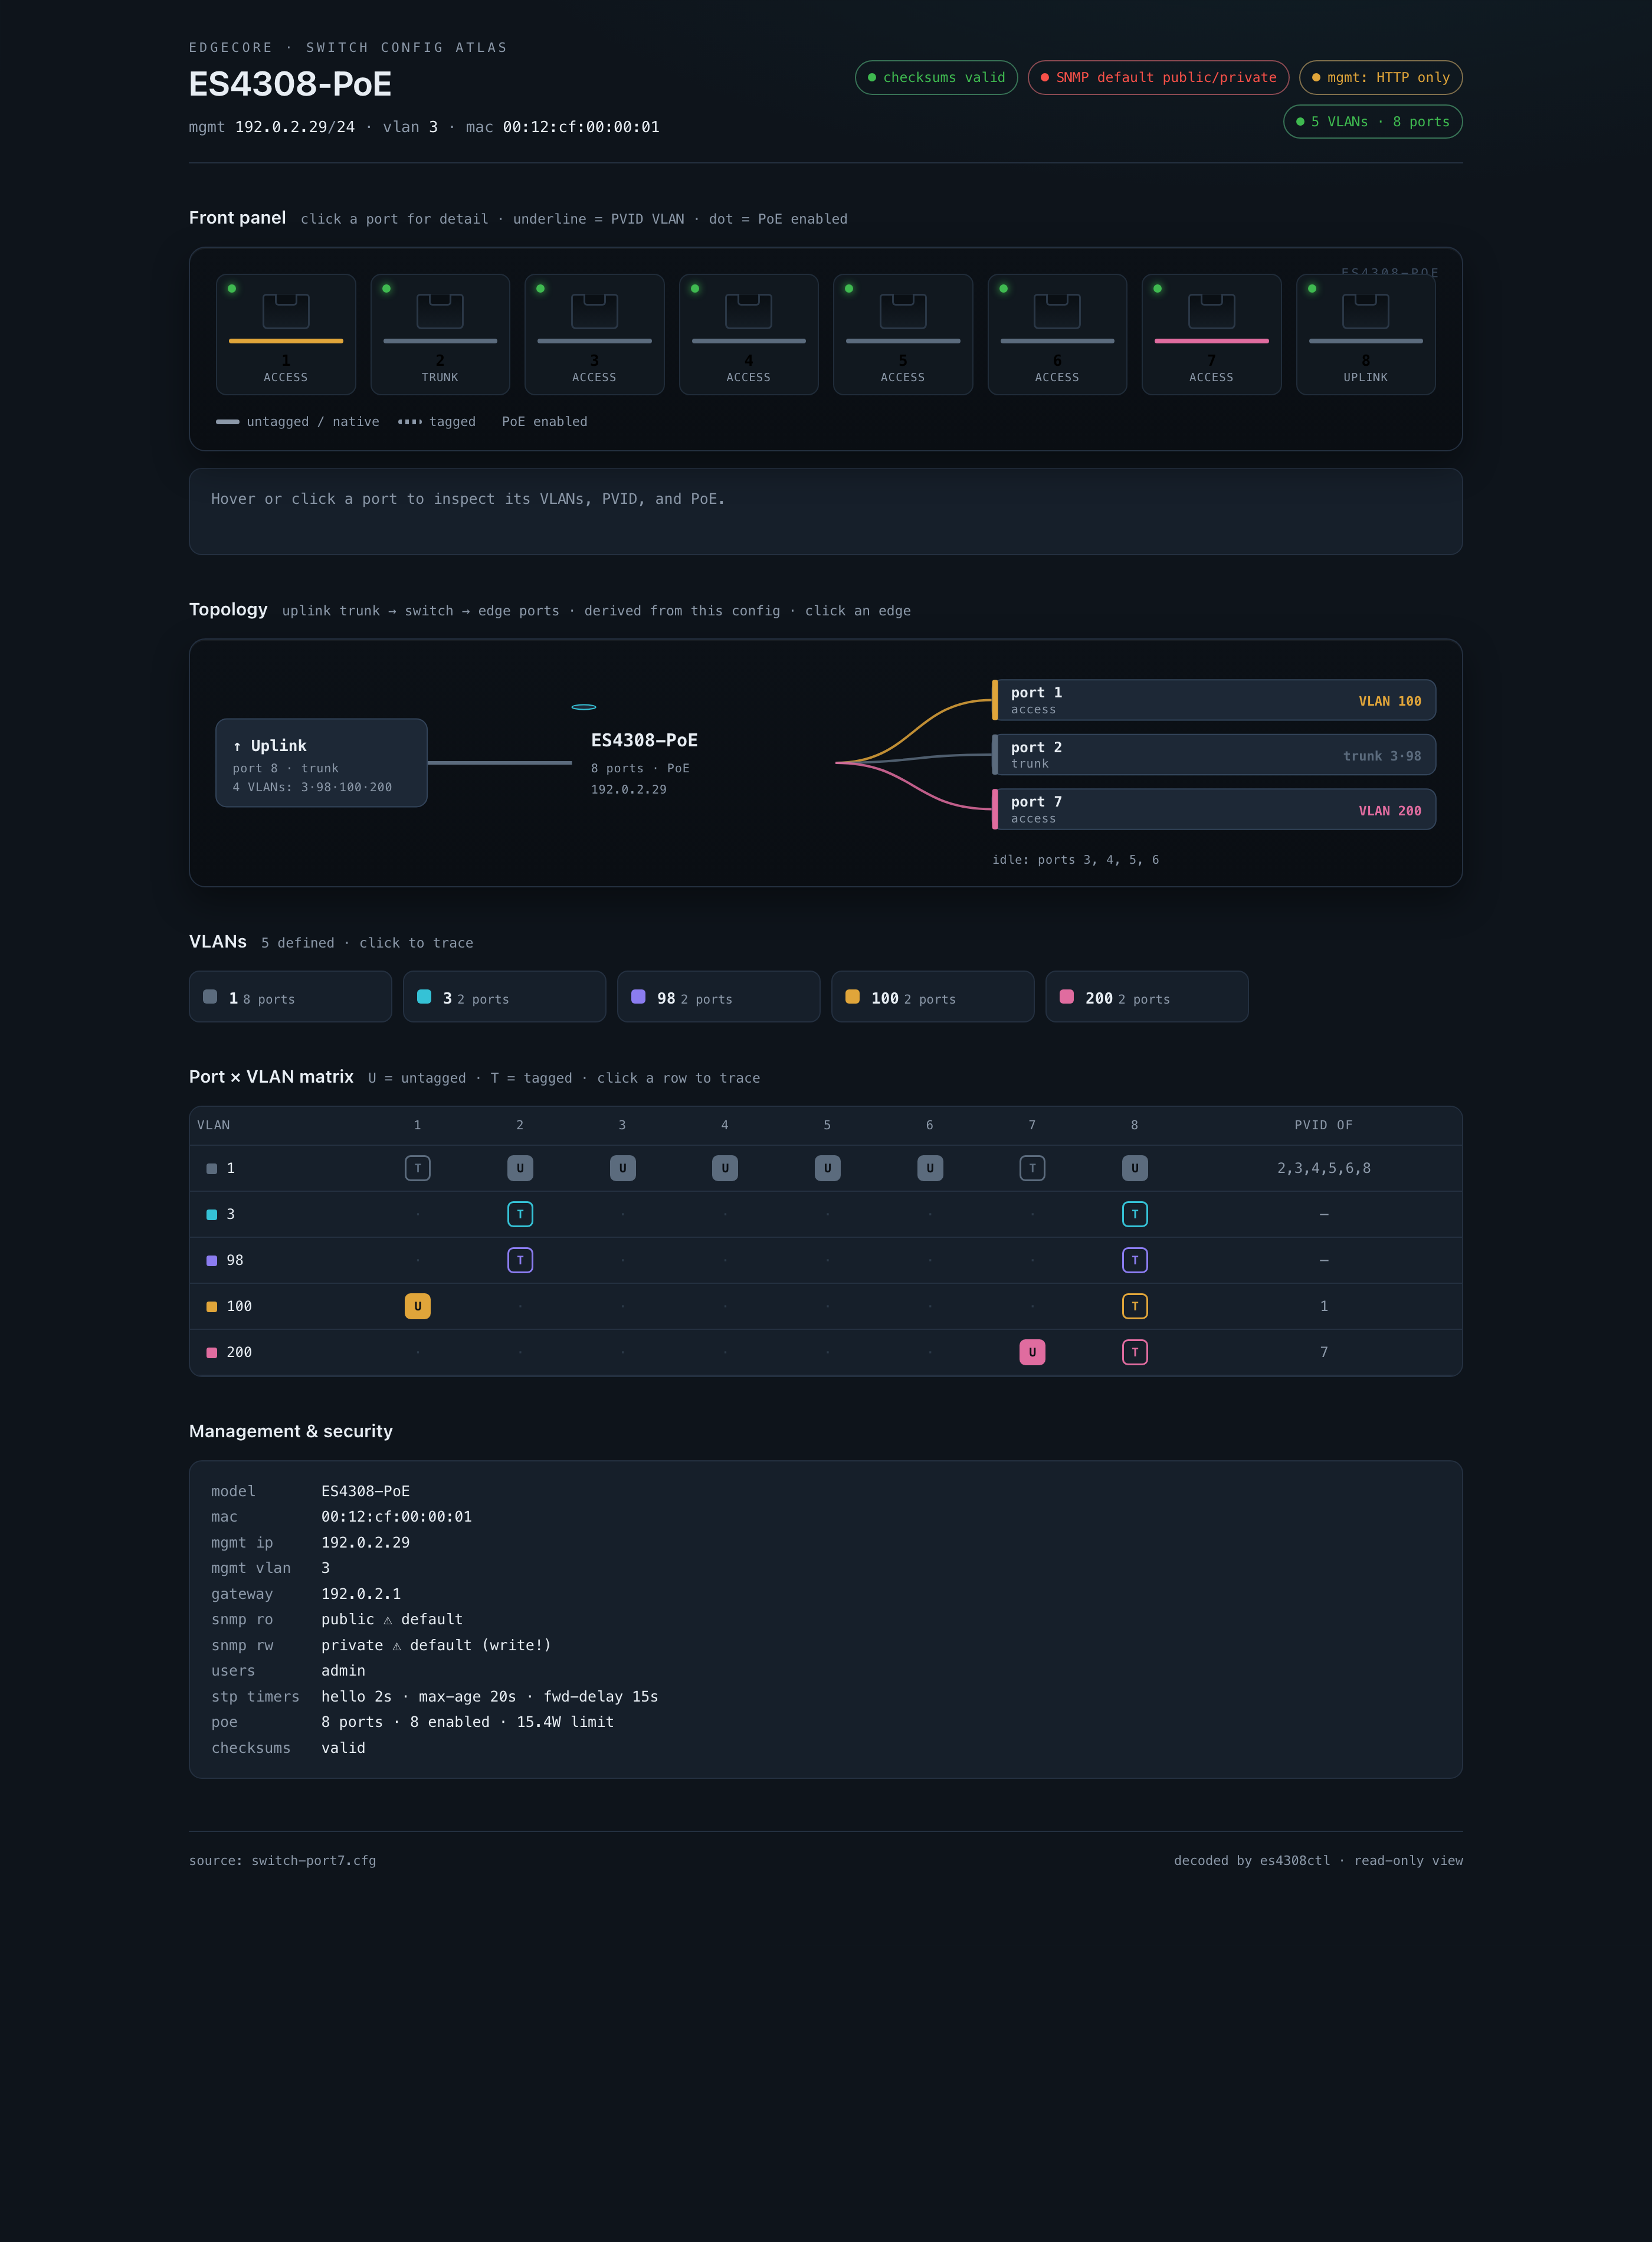
Task: Select matrix row for VLAN 100
Action: [826, 1306]
